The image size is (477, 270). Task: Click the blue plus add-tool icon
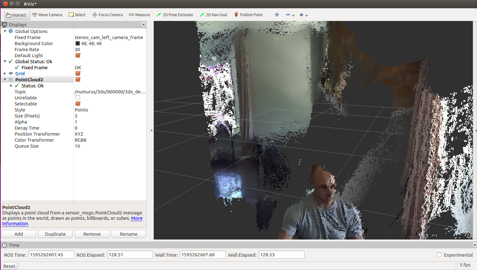click(x=277, y=15)
